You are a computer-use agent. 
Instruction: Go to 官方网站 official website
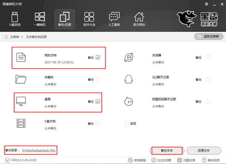coord(139,19)
